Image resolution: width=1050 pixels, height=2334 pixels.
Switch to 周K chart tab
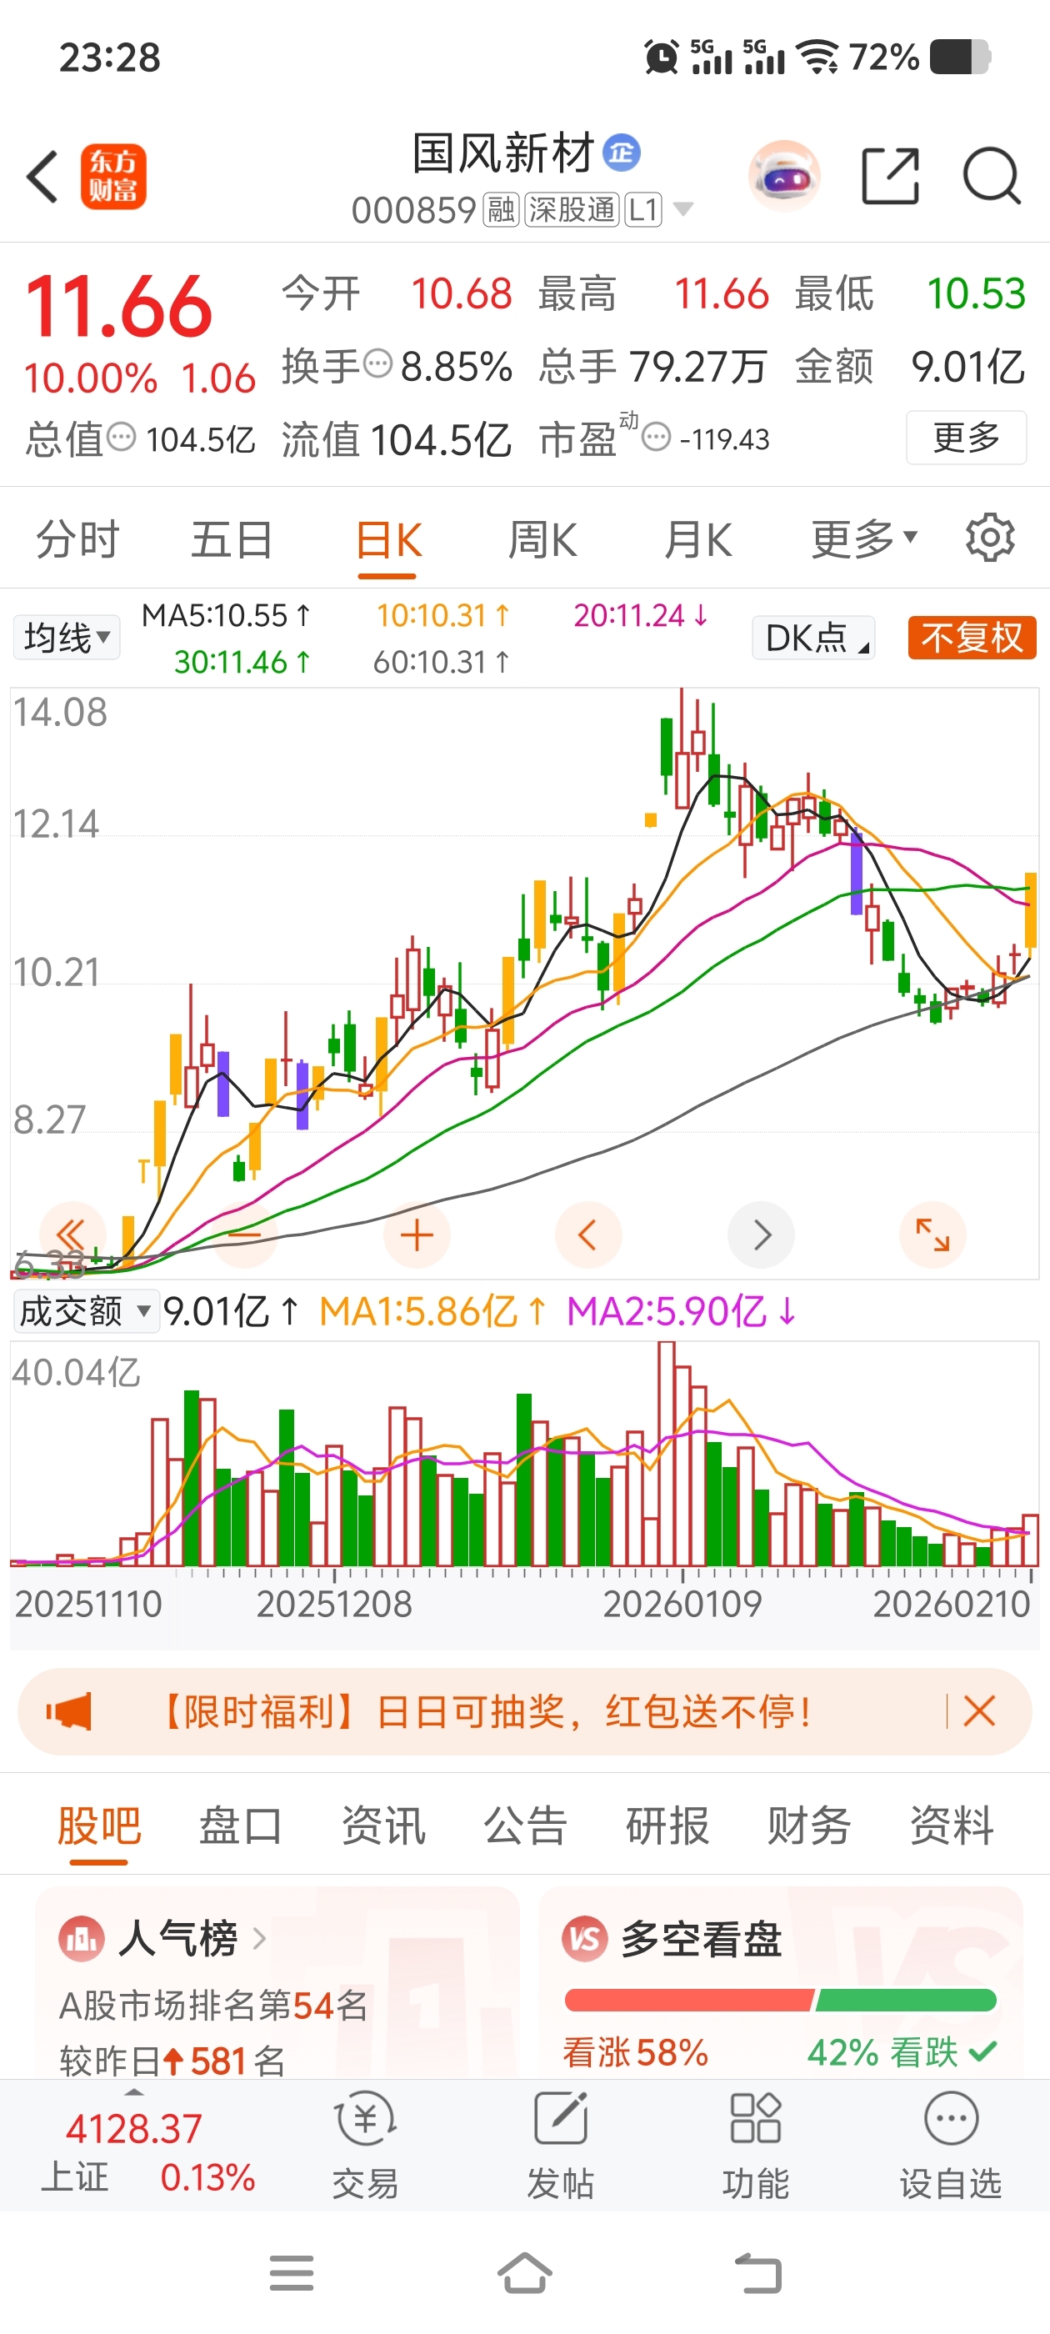542,540
